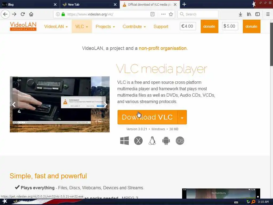Go back with the browser back arrow

(x=5, y=14)
